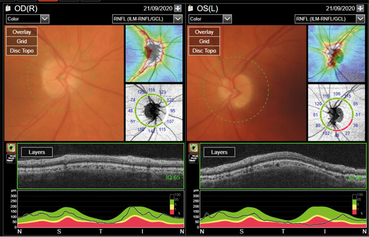Image resolution: width=369 pixels, height=237 pixels.
Task: Select the layer stack icon beside left eye B-scan
Action: (x=193, y=157)
